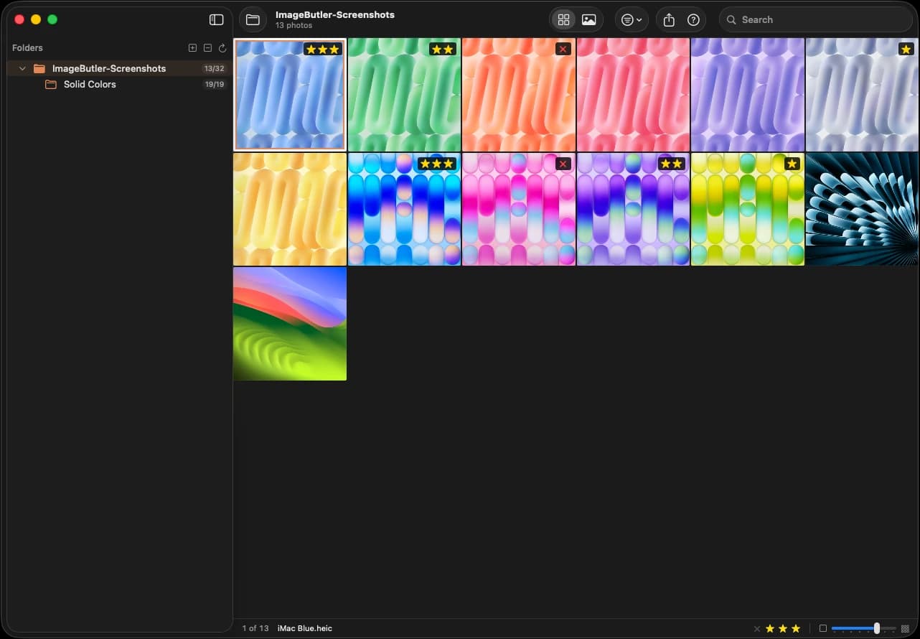Remove folder using the minus icon
The width and height of the screenshot is (920, 639).
pos(207,48)
